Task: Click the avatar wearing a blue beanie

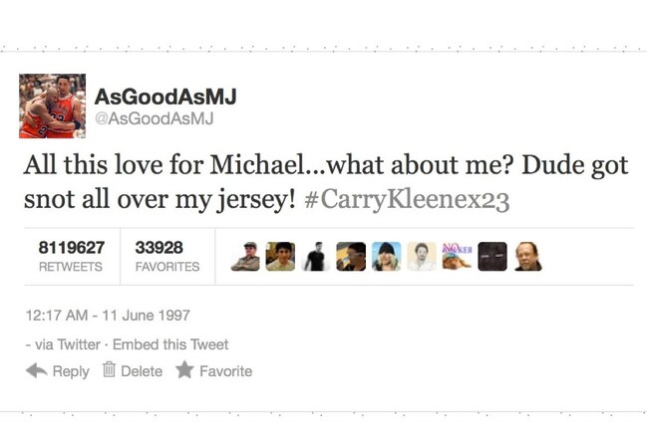Action: pyautogui.click(x=386, y=256)
